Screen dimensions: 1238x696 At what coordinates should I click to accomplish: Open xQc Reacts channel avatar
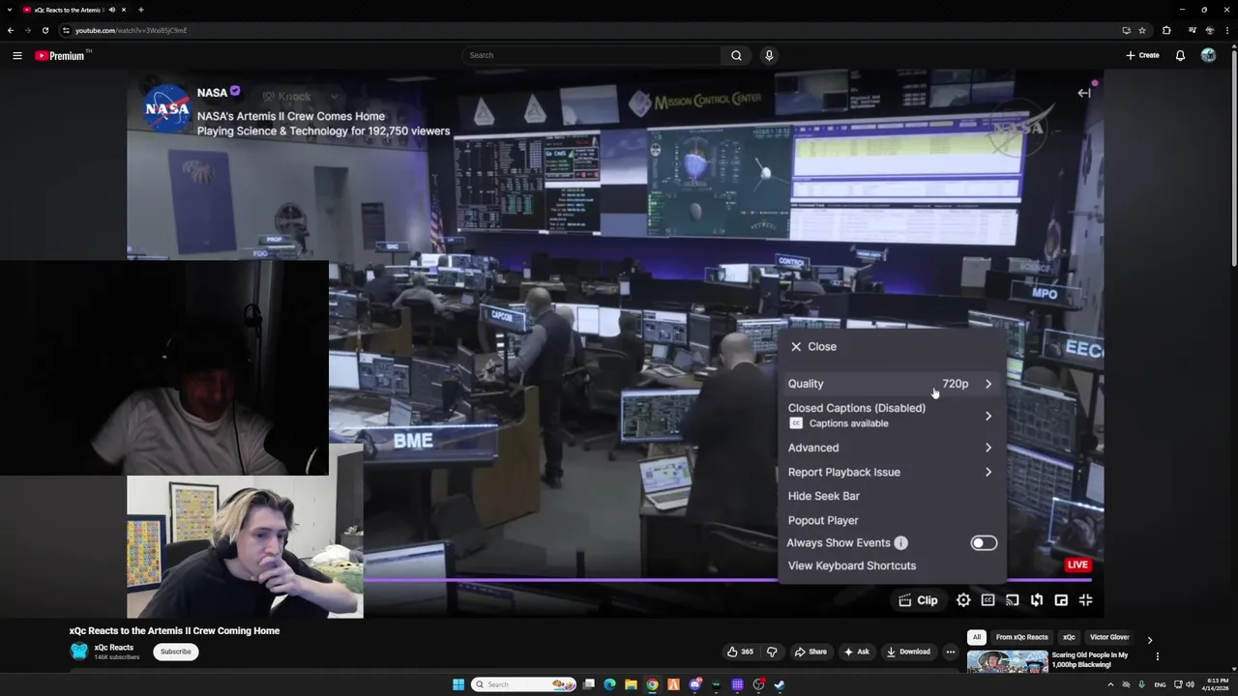tap(79, 652)
